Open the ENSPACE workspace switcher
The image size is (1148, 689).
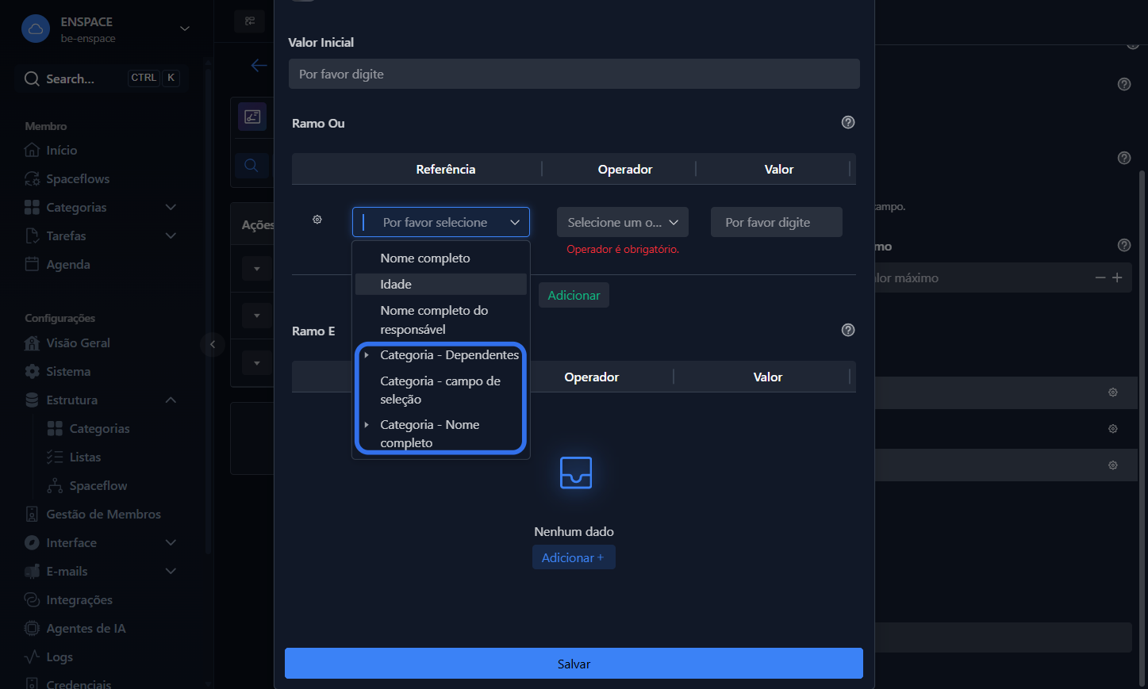click(x=106, y=29)
